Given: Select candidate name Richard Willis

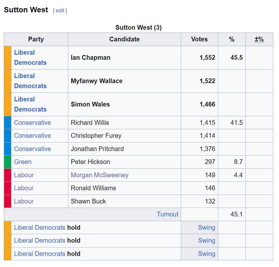Looking at the screenshot, I should coord(90,123).
